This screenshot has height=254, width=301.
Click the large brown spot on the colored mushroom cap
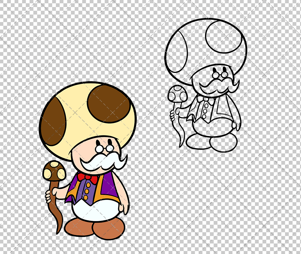point(109,104)
